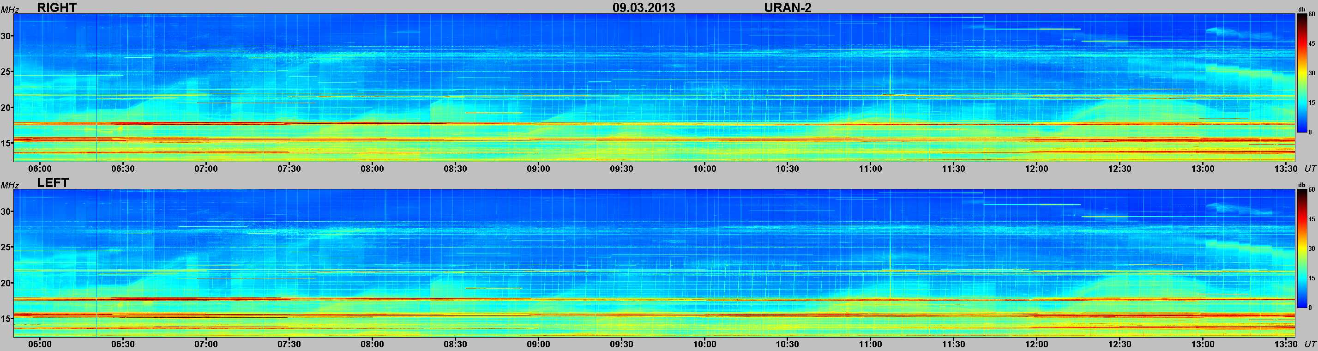This screenshot has height=351, width=1318.
Task: Click the 20 MHz tick of the LEFT panel
Action: coord(5,283)
